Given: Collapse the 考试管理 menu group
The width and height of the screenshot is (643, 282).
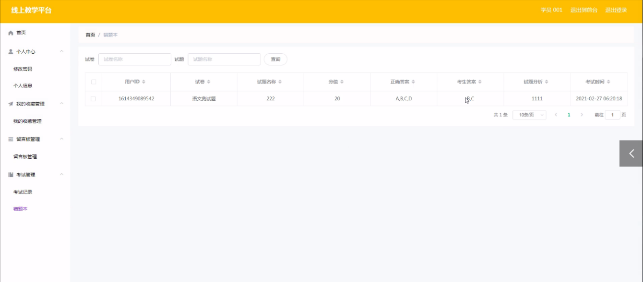Looking at the screenshot, I should click(62, 175).
